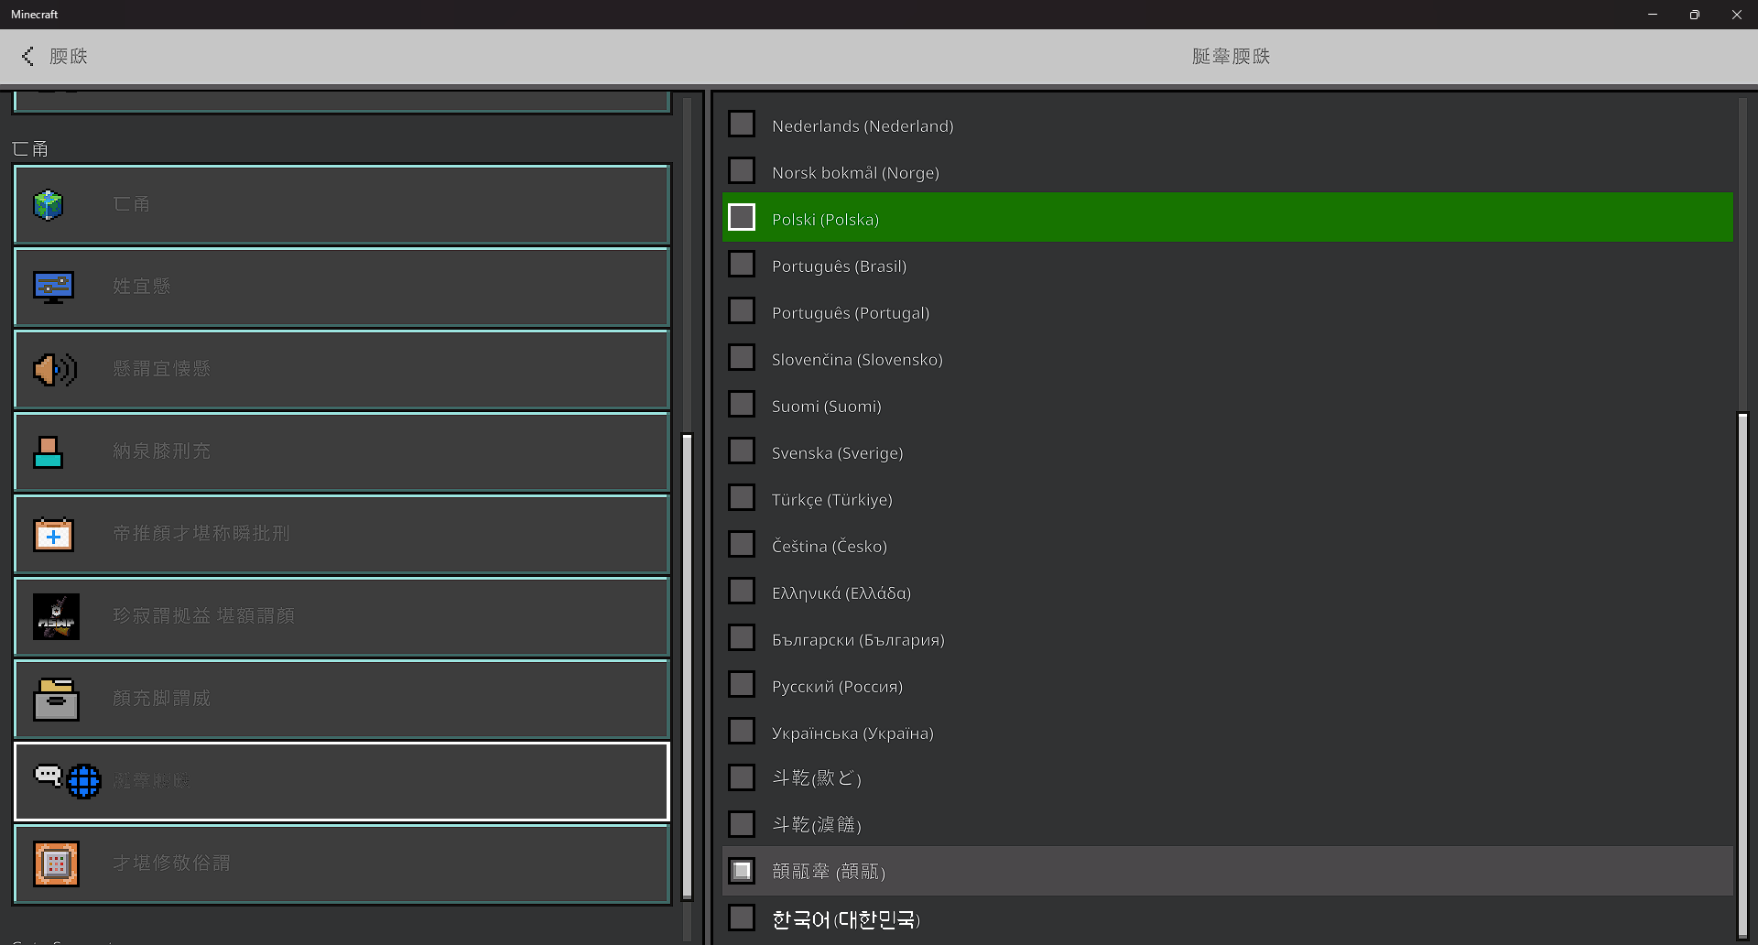Click the dark creature thumbnail icon

click(x=56, y=616)
